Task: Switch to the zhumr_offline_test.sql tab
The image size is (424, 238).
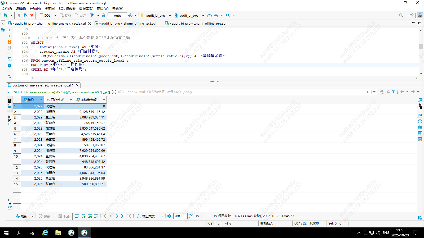Action: point(127,24)
